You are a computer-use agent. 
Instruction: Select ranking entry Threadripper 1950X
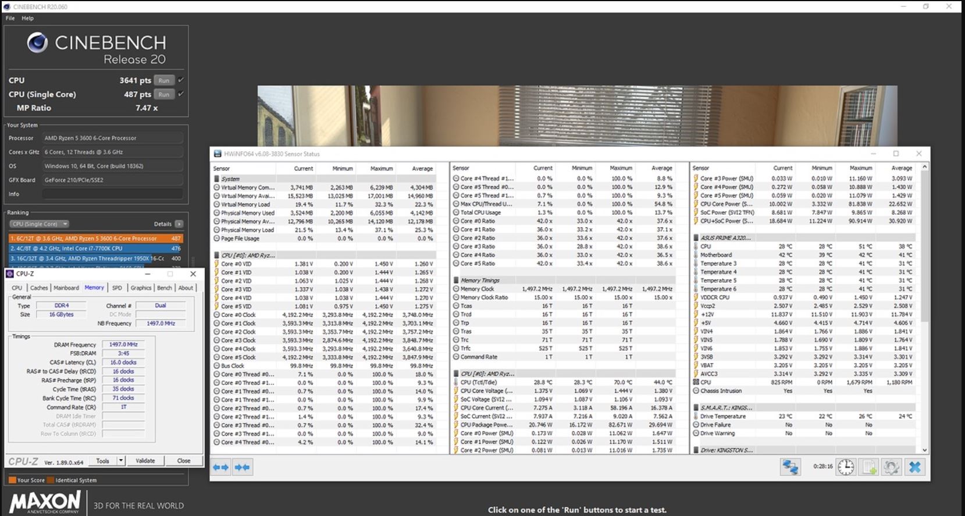tap(96, 258)
